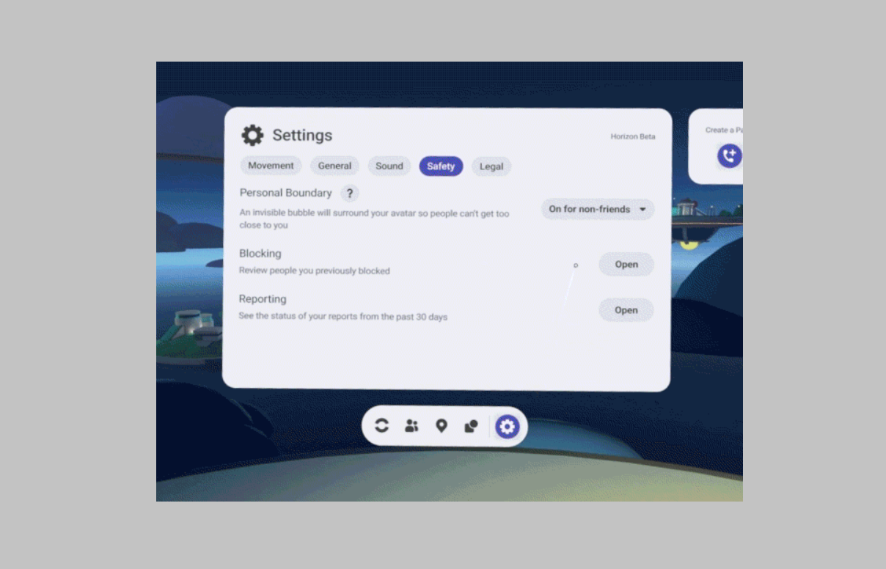Click the Blocking heading text

click(260, 253)
